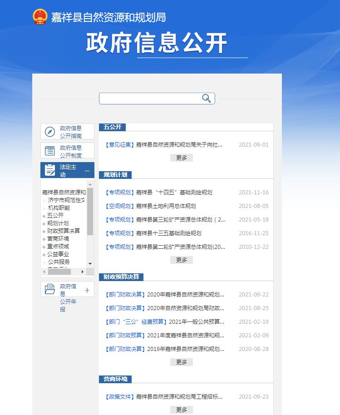Open the 财政预算决算 section header tab
Screen dimensions: 340x415
point(121,277)
